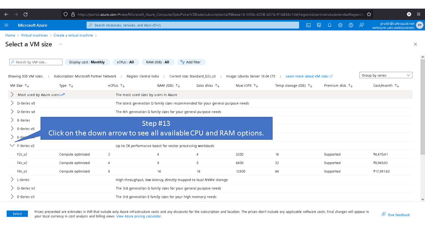
Task: Go to Home breadcrumb
Action: coord(10,35)
